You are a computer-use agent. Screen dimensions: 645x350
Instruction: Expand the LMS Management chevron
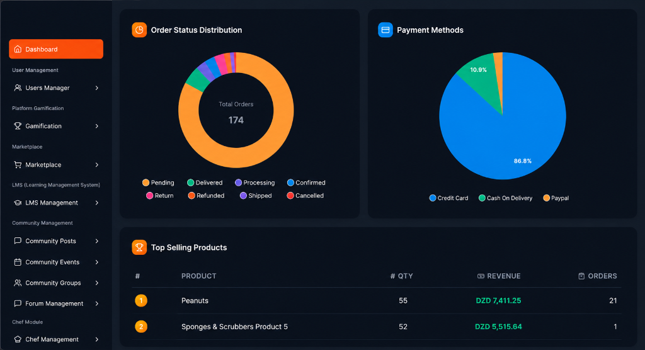tap(96, 203)
